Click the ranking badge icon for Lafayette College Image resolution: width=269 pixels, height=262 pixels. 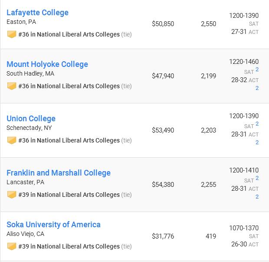[x=12, y=34]
